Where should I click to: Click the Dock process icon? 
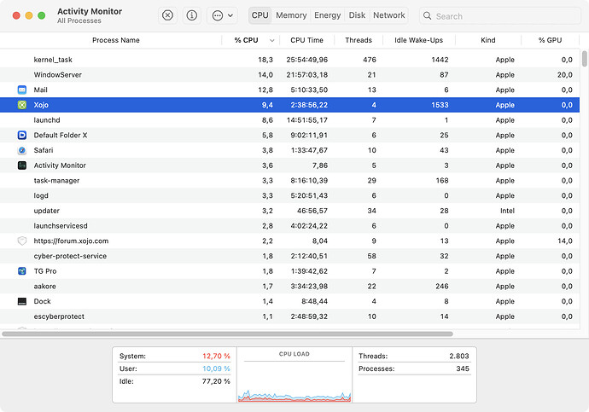(22, 301)
